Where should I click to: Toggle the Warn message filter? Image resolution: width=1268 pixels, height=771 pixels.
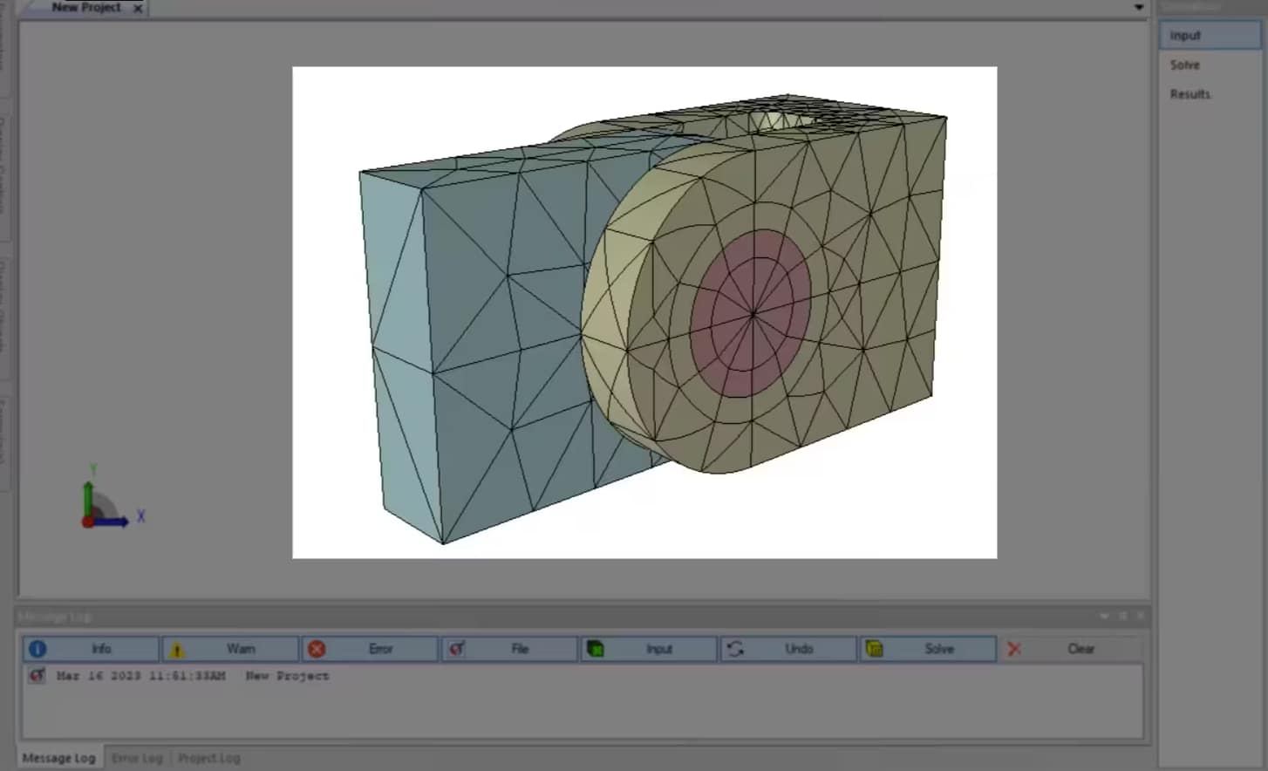tap(229, 649)
